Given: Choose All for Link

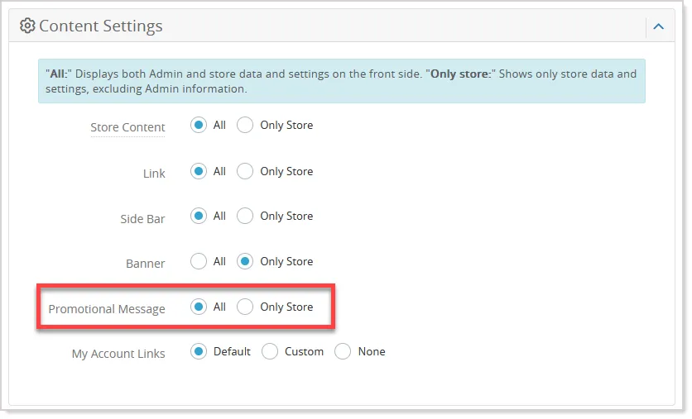Looking at the screenshot, I should [199, 171].
